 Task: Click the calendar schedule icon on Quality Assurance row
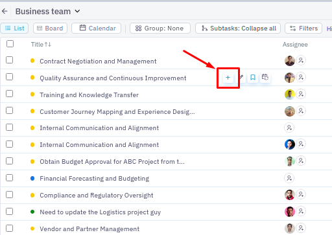(265, 77)
